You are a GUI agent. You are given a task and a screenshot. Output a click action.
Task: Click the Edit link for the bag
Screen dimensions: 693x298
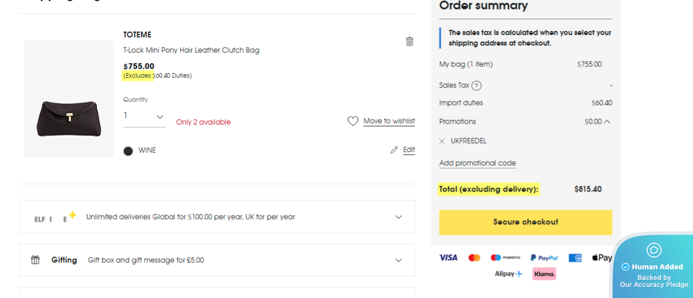click(409, 150)
